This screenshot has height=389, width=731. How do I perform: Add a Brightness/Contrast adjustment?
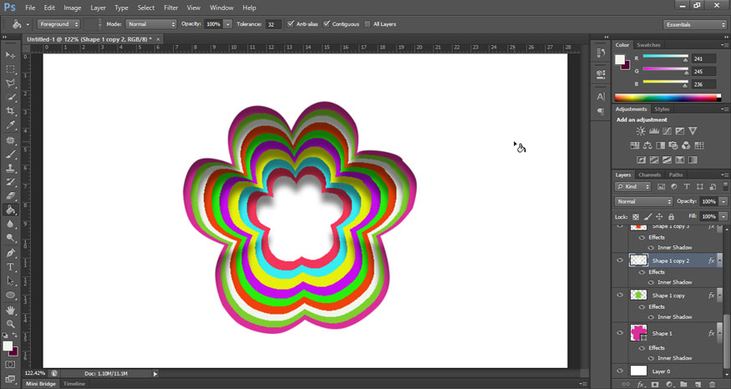point(641,131)
